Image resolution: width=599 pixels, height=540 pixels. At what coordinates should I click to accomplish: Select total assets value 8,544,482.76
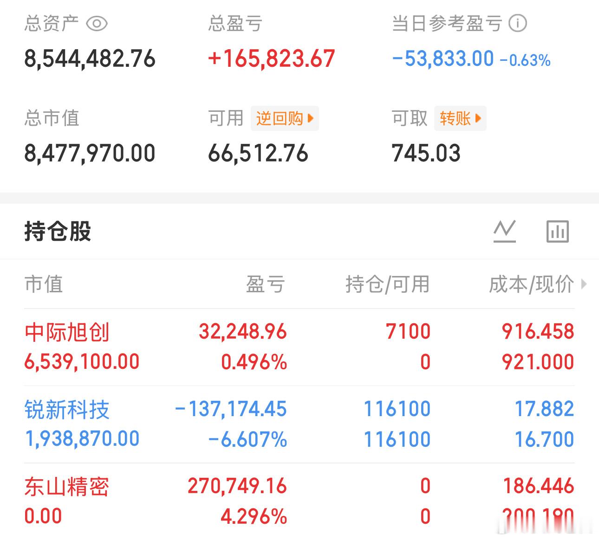(90, 59)
